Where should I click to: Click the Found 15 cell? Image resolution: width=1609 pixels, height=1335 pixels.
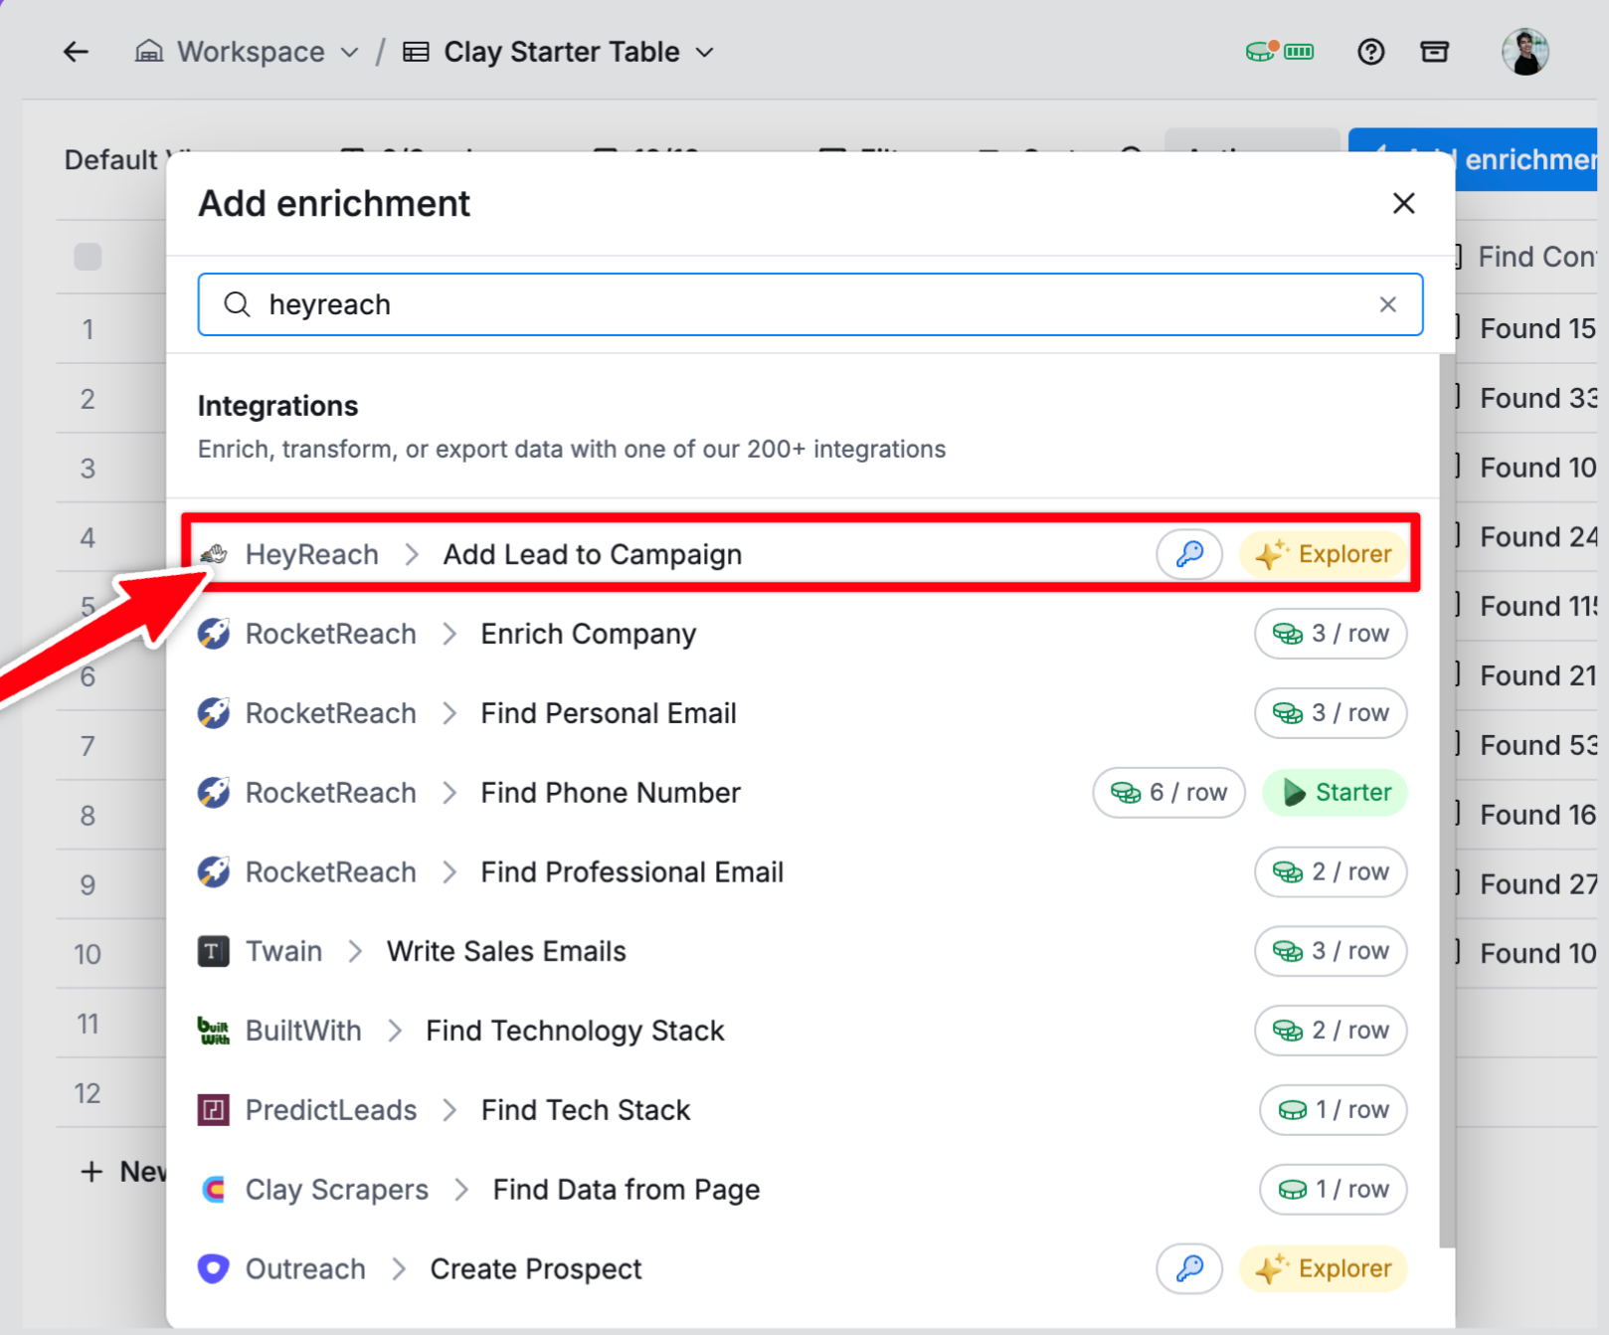[x=1527, y=328]
